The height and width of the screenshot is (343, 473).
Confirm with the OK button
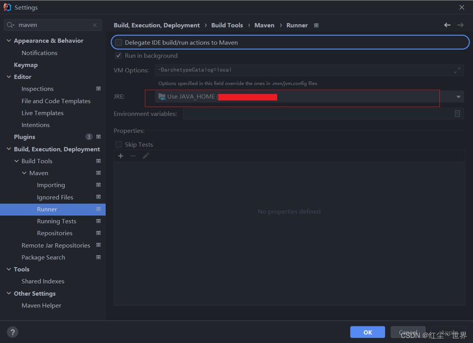[368, 332]
